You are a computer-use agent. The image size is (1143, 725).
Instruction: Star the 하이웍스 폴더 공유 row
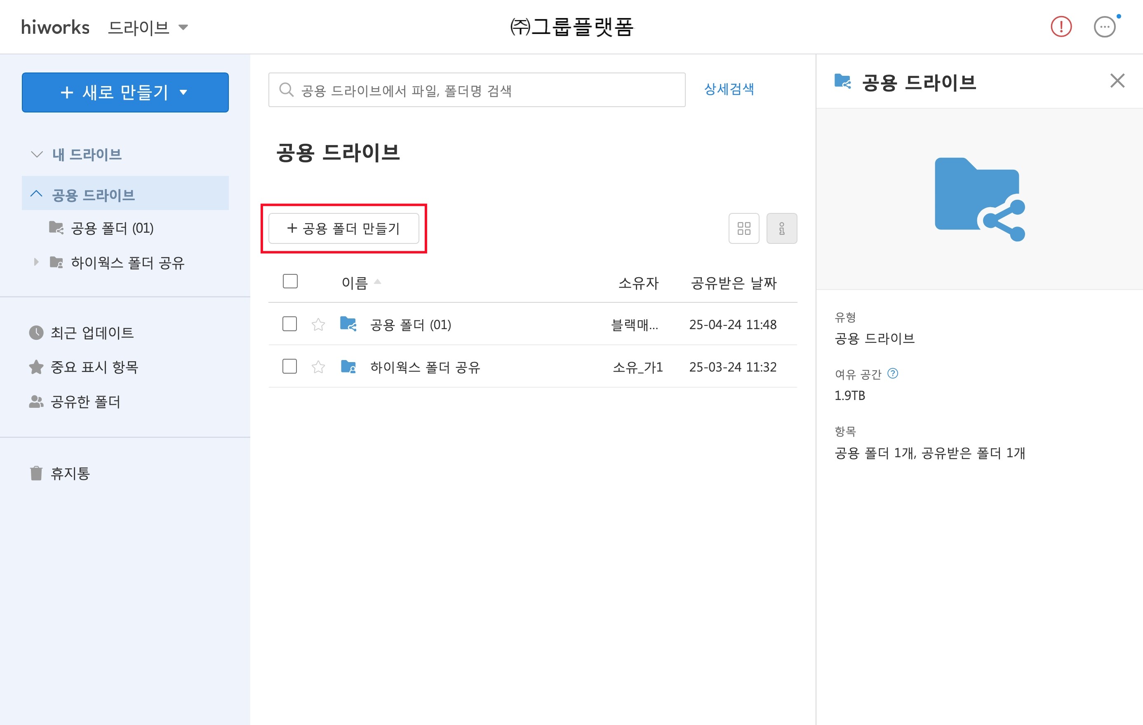pyautogui.click(x=318, y=367)
